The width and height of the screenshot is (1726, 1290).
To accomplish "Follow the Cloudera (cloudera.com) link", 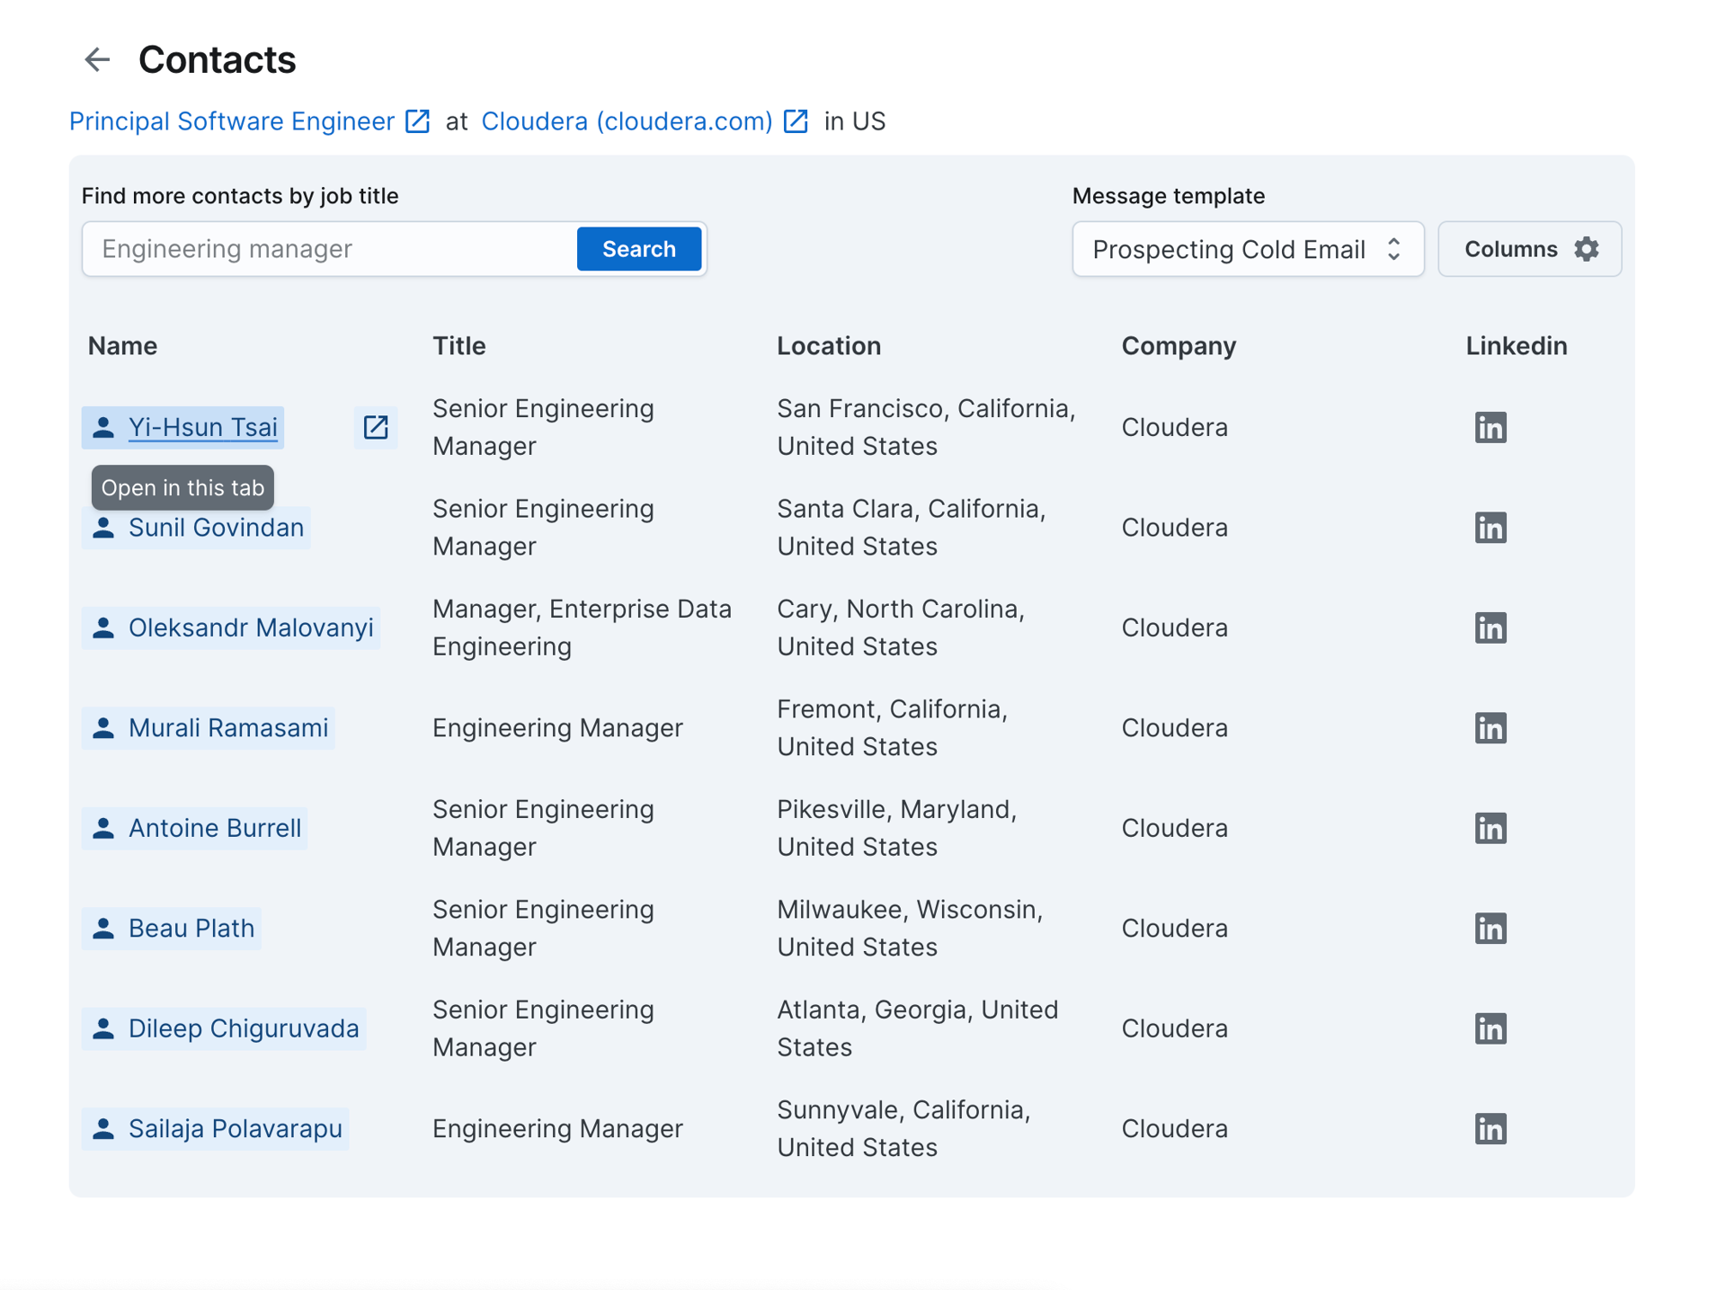I will click(x=627, y=121).
